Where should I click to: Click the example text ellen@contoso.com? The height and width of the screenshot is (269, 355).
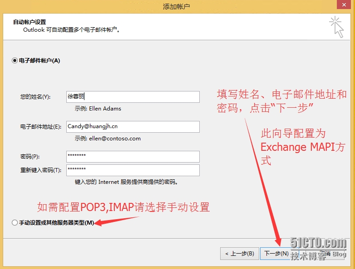click(108, 139)
